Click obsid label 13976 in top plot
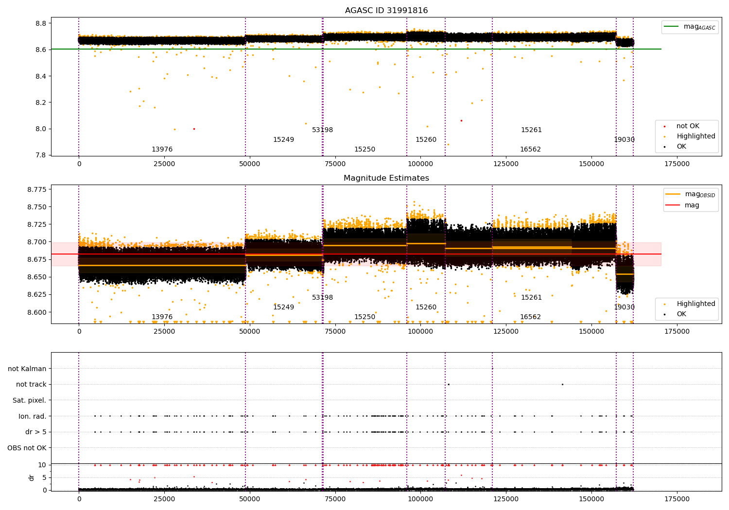 162,150
